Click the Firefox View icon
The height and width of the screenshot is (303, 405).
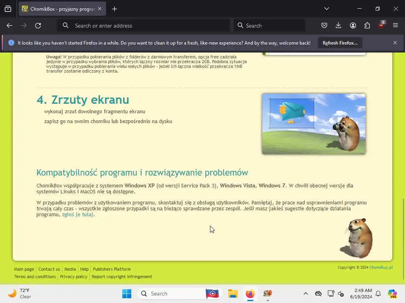tap(8, 9)
